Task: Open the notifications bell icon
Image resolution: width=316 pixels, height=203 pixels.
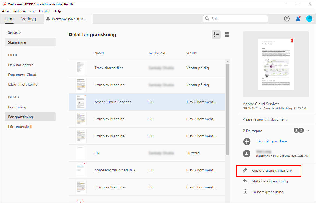Action: [298, 19]
